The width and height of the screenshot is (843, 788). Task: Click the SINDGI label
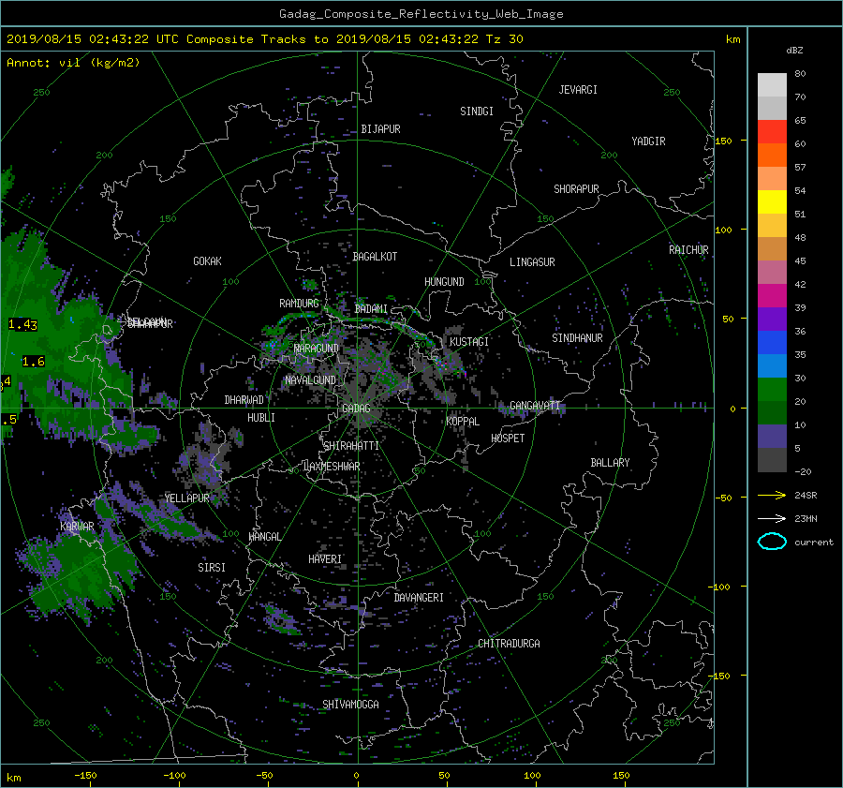coord(477,112)
